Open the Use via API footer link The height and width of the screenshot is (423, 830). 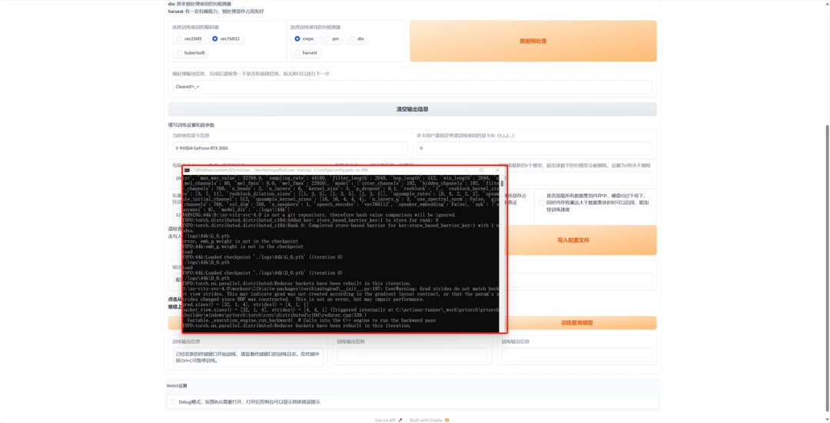pyautogui.click(x=388, y=420)
